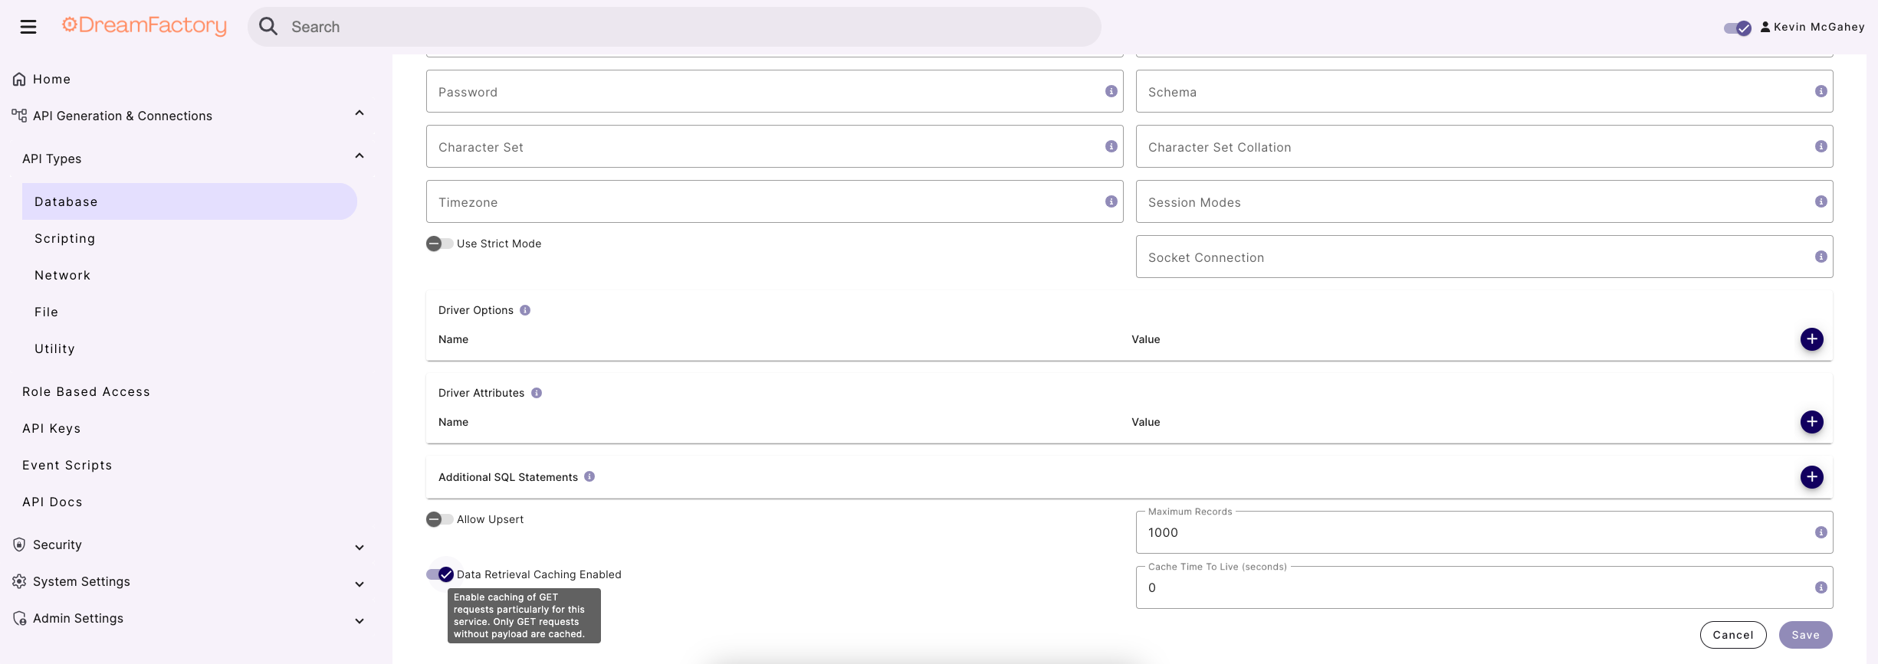The height and width of the screenshot is (664, 1878).
Task: Expand the Security section
Action: pyautogui.click(x=360, y=547)
